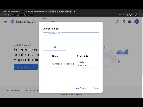Switch to API/Service Details tab
Viewport: 143px width, 107px height.
[x=36, y=11]
